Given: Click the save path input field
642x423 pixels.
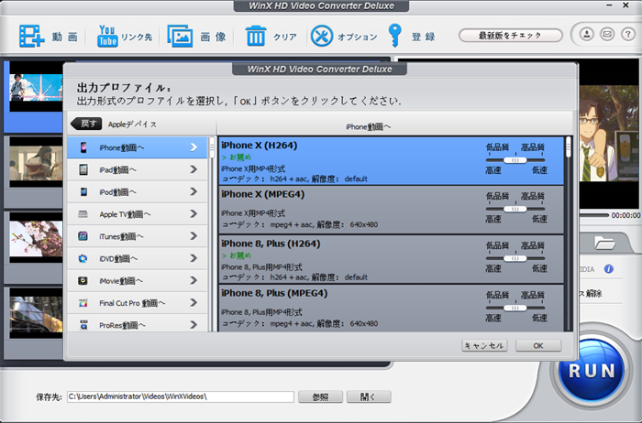Looking at the screenshot, I should coord(180,396).
